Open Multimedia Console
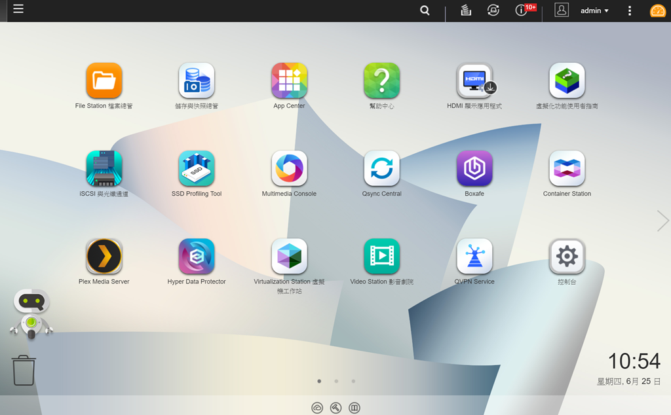The image size is (671, 415). tap(289, 169)
